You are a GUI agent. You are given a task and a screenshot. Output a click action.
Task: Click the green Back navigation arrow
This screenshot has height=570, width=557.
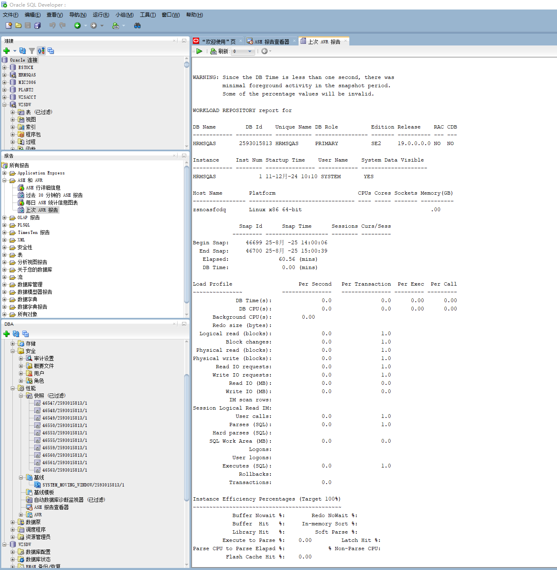pyautogui.click(x=77, y=26)
